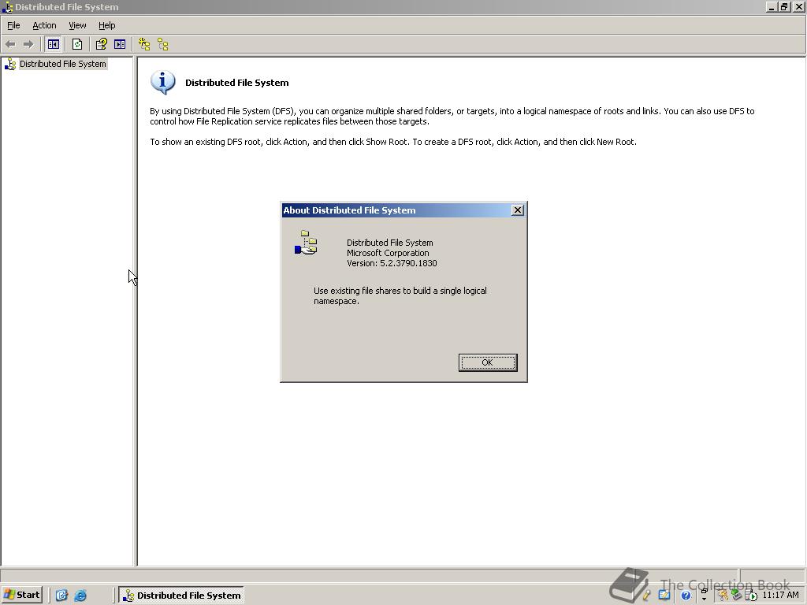Click the green network tray icon
The width and height of the screenshot is (807, 605).
[x=737, y=596]
